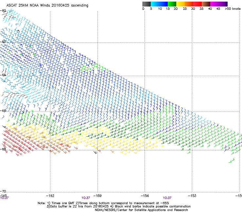
Task: Click the purple '10:37' time below -165
Action: coord(4,198)
